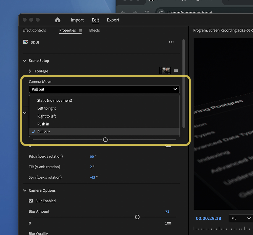The height and width of the screenshot is (235, 253).
Task: Click the Program: Screen Recording panel title
Action: 223,30
